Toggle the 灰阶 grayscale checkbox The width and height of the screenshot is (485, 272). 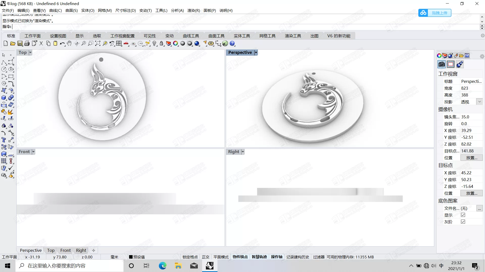[x=463, y=222]
